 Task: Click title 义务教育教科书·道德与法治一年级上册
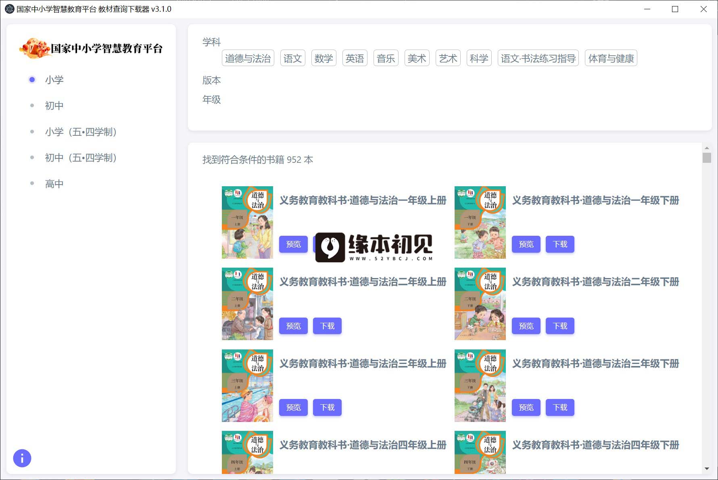pos(363,200)
